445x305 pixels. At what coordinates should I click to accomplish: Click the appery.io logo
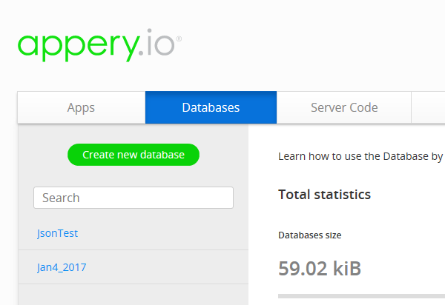tap(99, 45)
